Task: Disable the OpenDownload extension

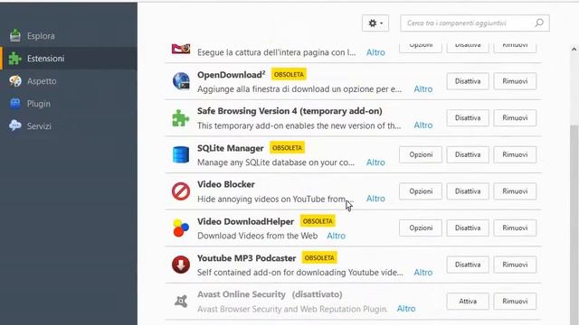Action: [x=468, y=81]
